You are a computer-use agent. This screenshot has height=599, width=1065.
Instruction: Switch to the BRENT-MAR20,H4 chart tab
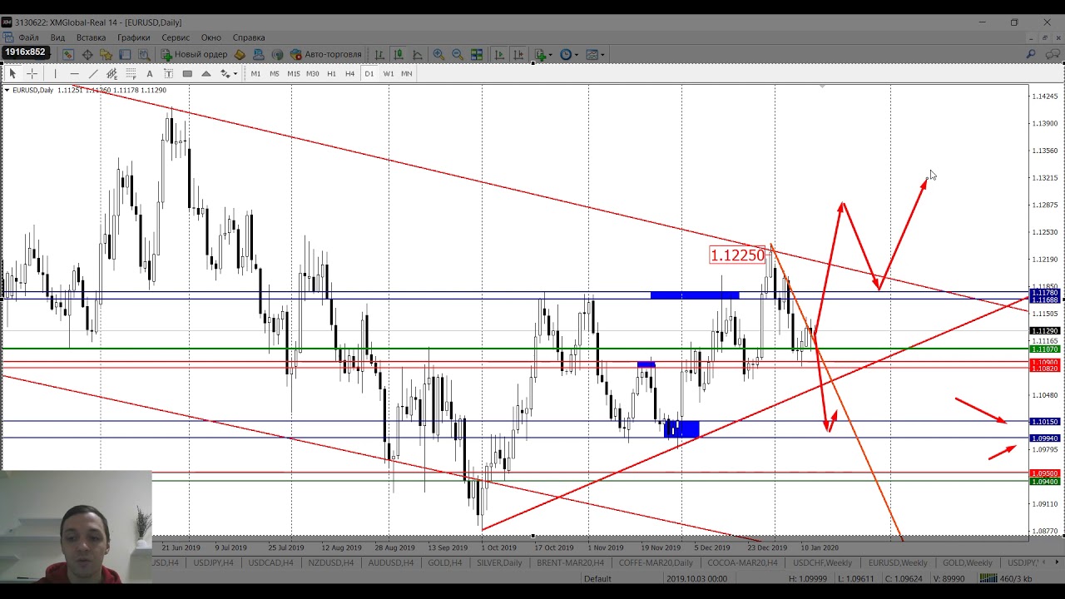pos(571,563)
